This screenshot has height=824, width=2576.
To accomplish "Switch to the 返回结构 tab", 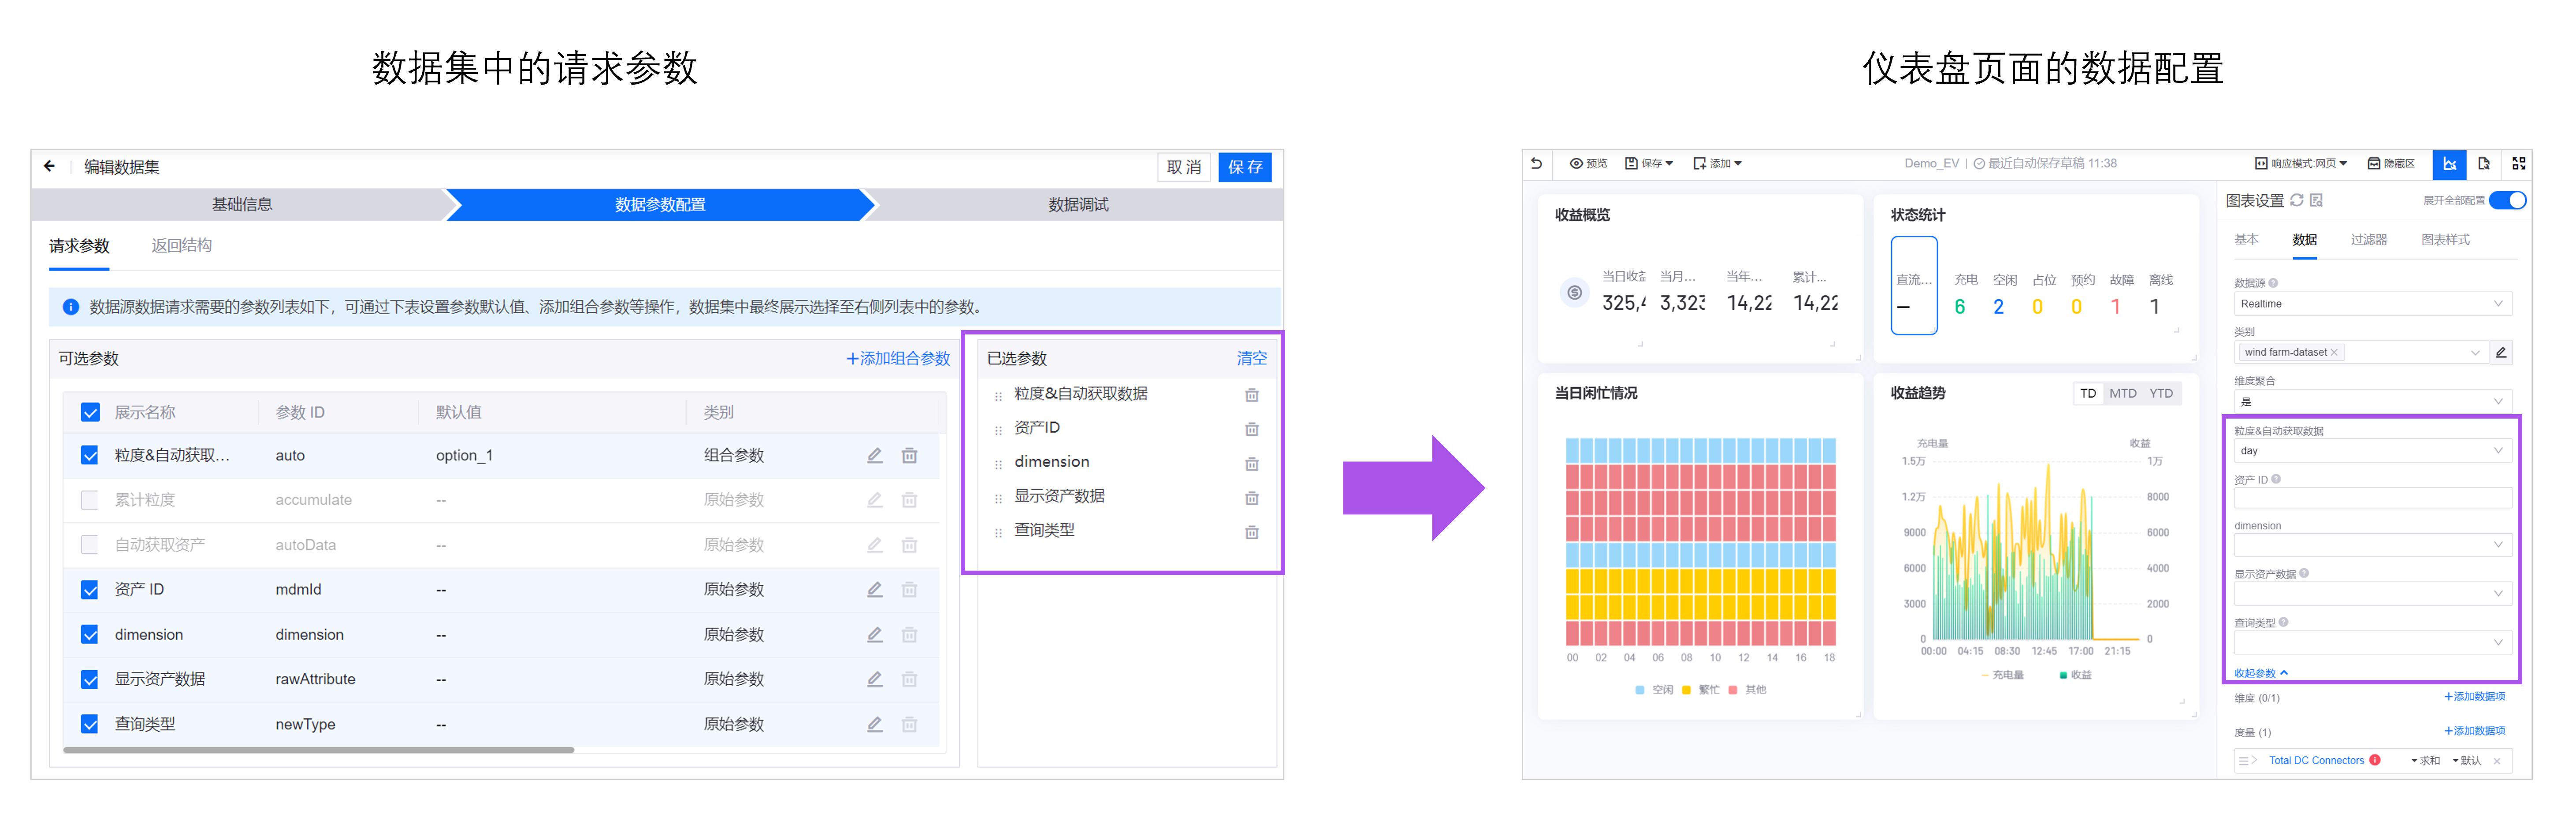I will click(x=181, y=245).
